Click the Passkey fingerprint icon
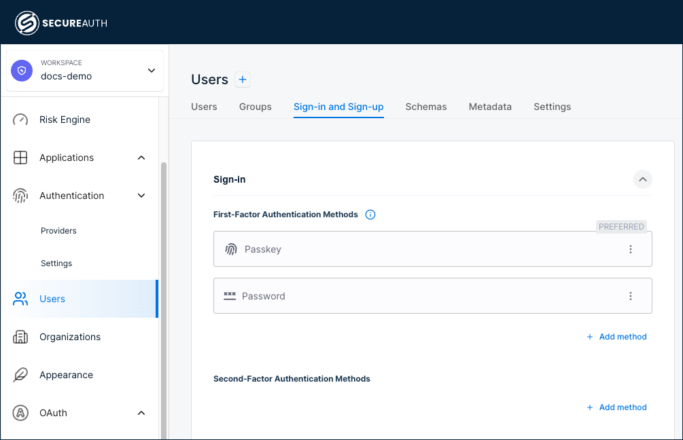The image size is (683, 440). coord(229,249)
